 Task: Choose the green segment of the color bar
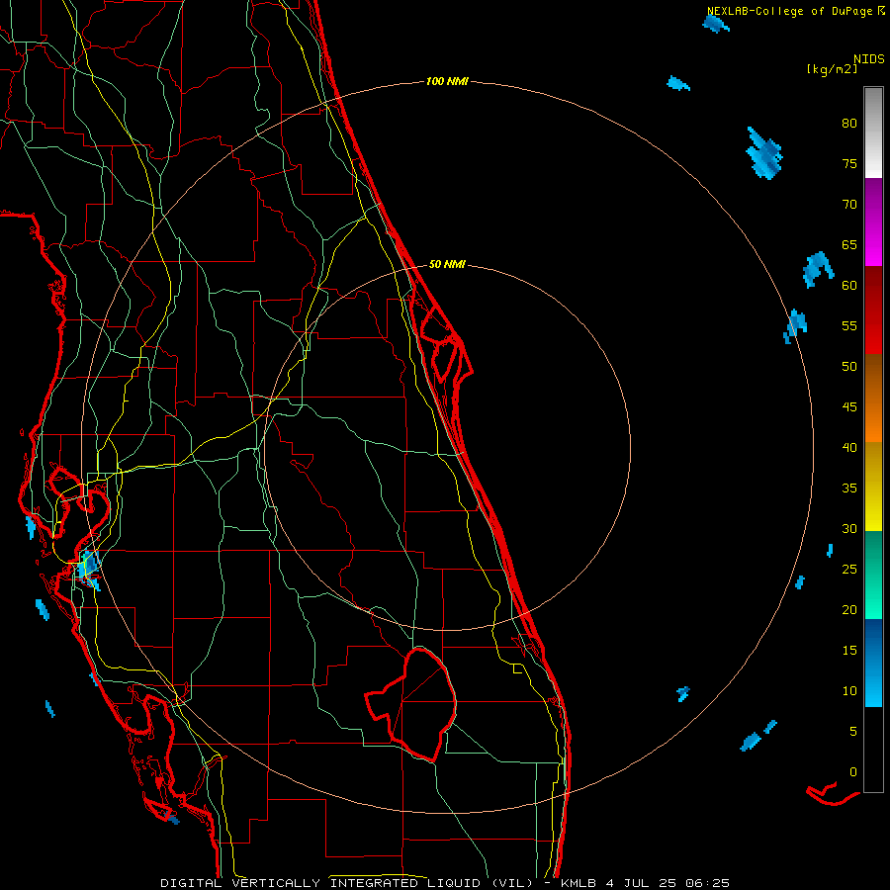(873, 575)
